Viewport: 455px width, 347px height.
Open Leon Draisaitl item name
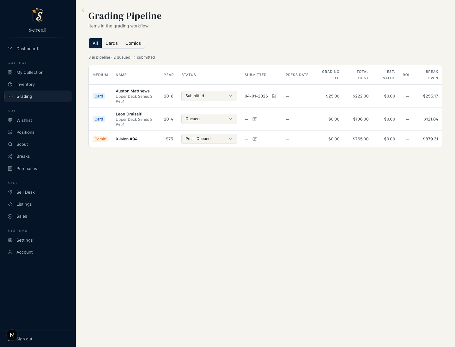[x=129, y=114]
